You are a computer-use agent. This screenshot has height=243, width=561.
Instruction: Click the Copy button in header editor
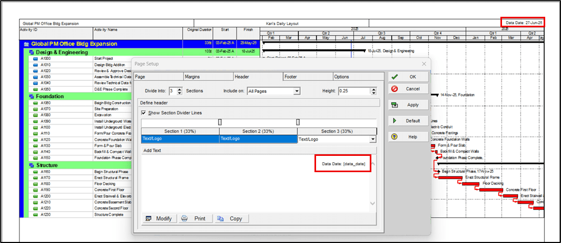point(230,218)
